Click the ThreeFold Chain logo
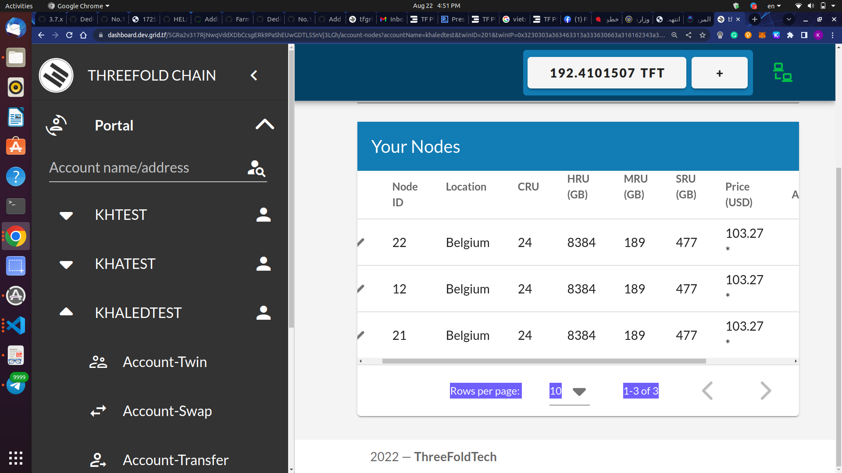Screen dimensions: 842x473 click(x=56, y=75)
